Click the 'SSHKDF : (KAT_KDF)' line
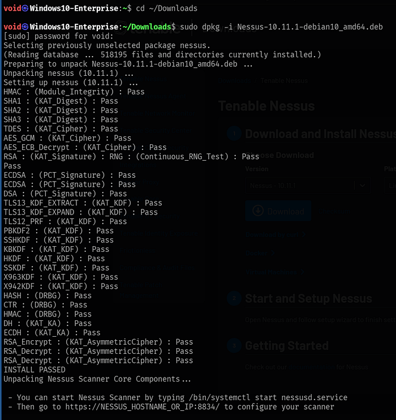The image size is (396, 420). point(59,240)
